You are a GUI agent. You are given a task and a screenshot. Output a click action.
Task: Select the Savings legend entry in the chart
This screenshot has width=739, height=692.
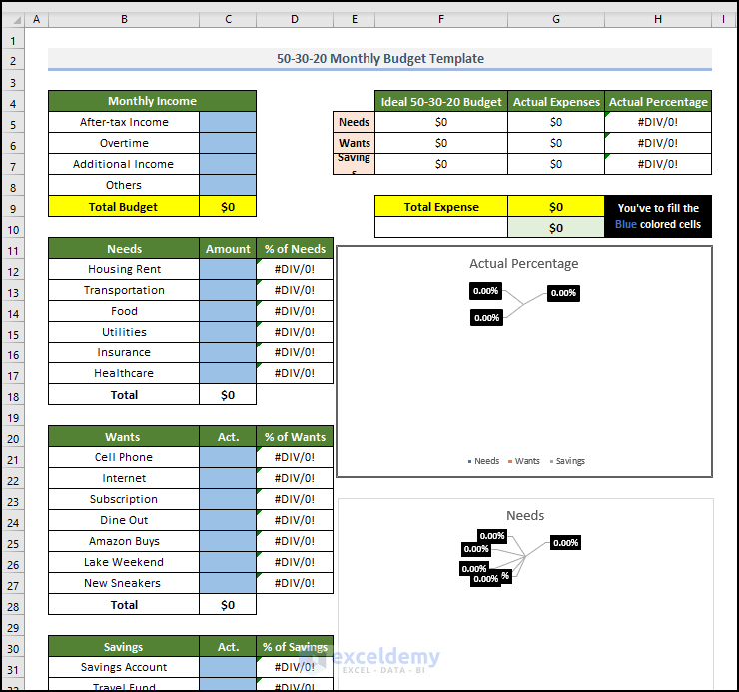click(566, 461)
